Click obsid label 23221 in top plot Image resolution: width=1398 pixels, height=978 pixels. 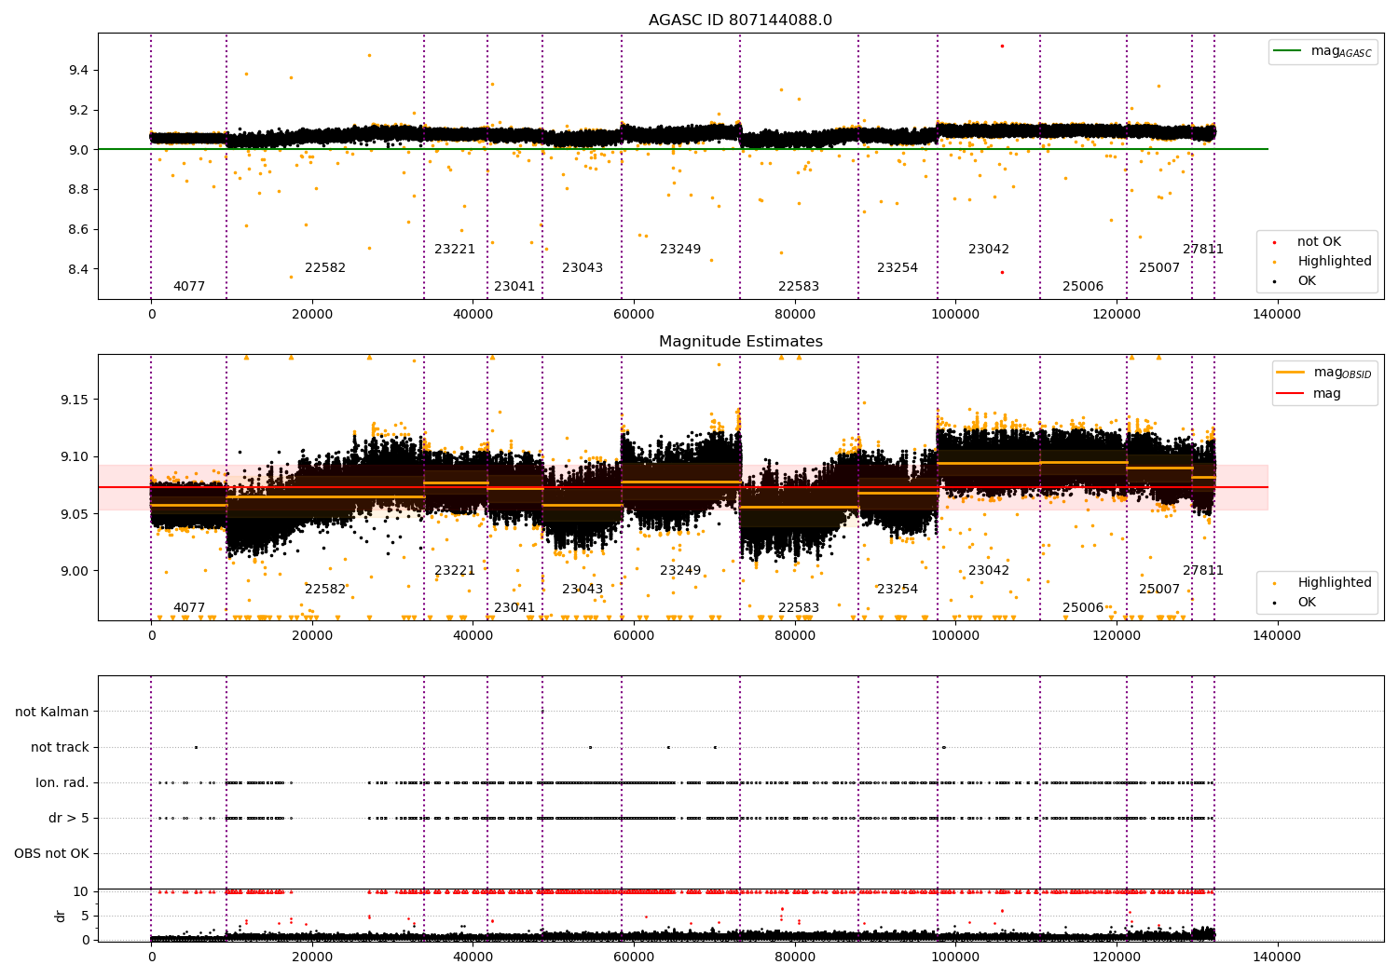455,249
